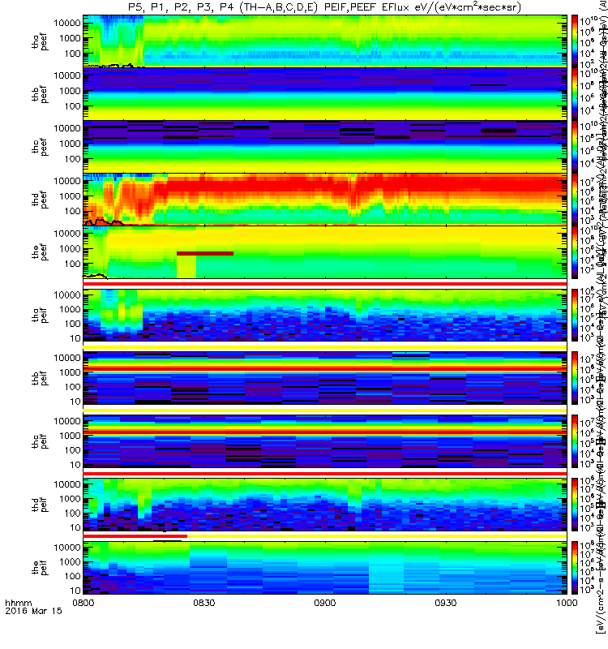This screenshot has width=608, height=649.
Task: Click the thd peef spectrogram panel
Action: 325,200
